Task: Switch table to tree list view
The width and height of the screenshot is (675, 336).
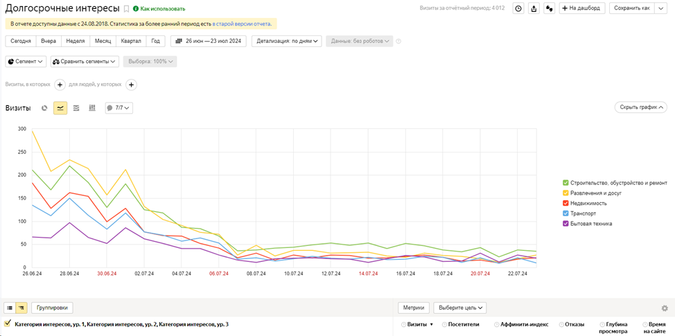Action: coord(21,308)
